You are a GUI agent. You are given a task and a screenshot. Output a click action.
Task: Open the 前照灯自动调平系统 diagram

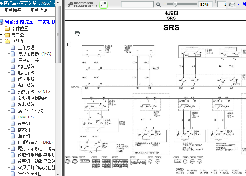[x=36, y=161]
